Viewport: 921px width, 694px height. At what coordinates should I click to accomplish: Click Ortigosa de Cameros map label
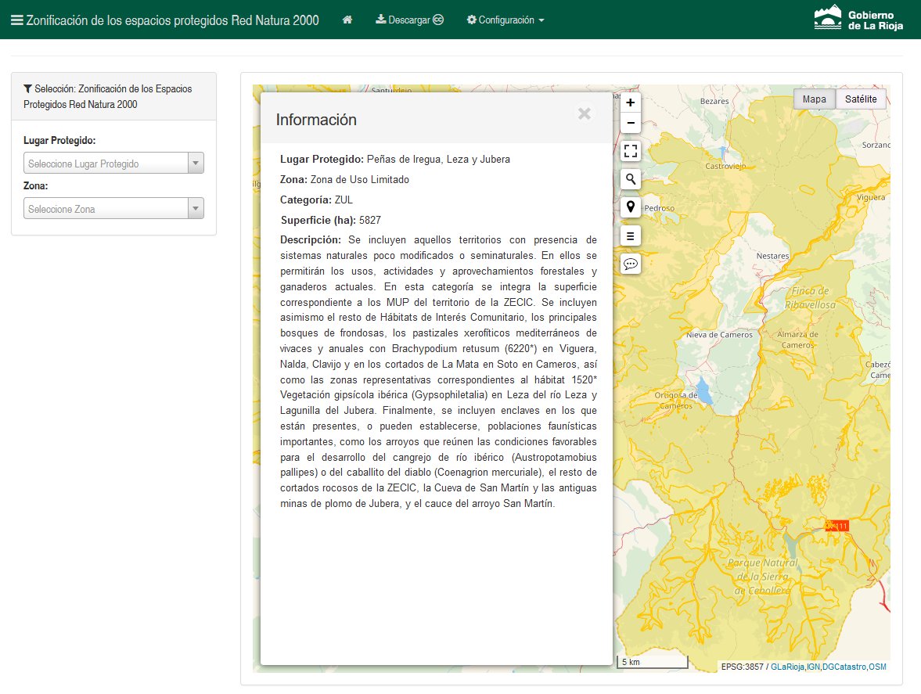point(676,401)
